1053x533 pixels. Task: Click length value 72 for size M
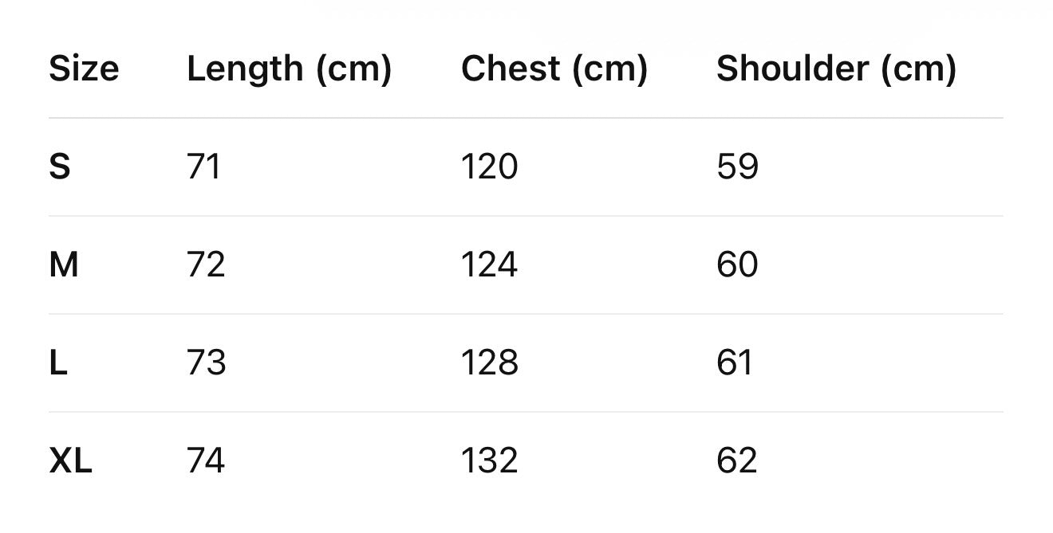206,265
